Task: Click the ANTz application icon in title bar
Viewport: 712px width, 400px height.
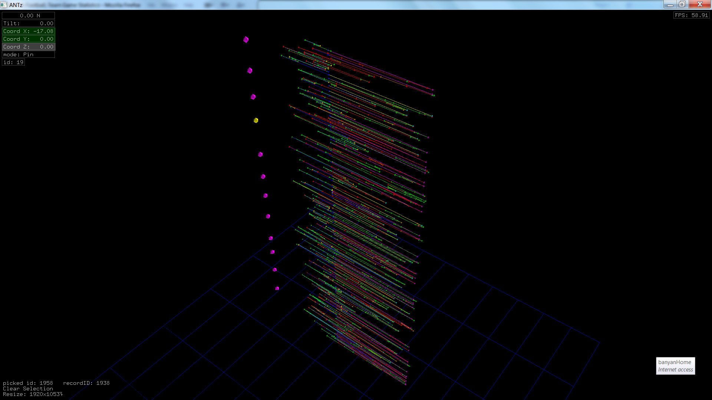Action: pos(4,5)
